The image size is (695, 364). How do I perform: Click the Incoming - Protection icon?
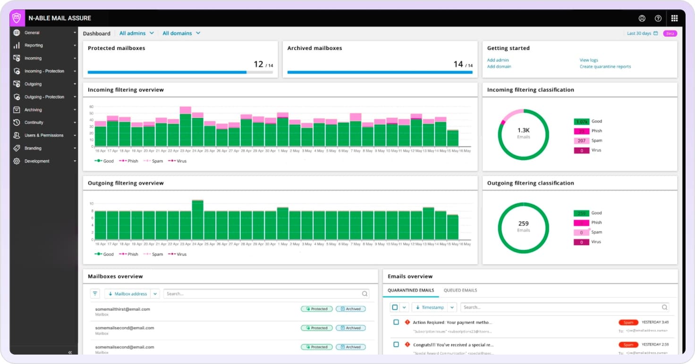(x=17, y=71)
